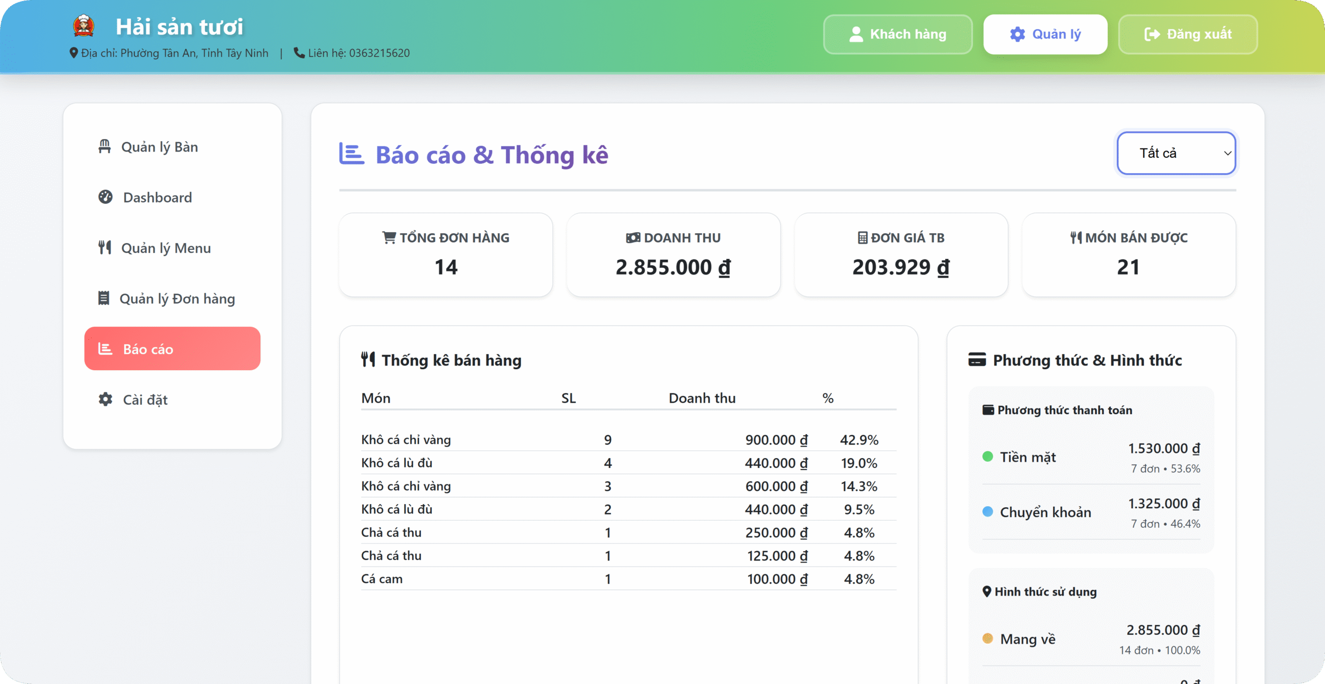Click the dropdown chevron arrow in Tất cả
Image resolution: width=1325 pixels, height=684 pixels.
coord(1227,153)
